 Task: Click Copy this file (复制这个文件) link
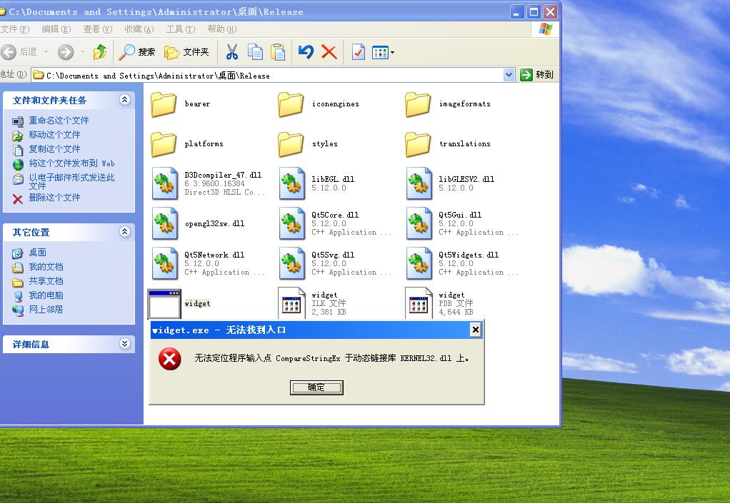[x=54, y=149]
